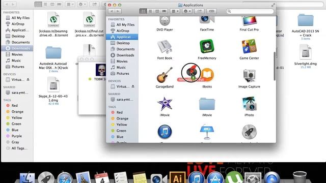Open Finder from the Dock

27,178
